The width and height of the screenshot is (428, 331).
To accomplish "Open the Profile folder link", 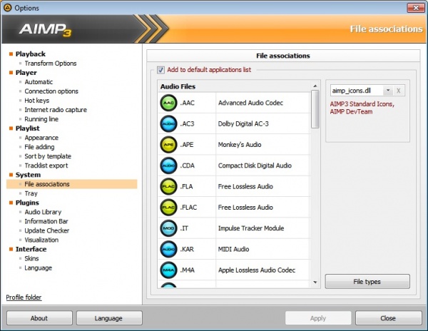I will click(24, 297).
